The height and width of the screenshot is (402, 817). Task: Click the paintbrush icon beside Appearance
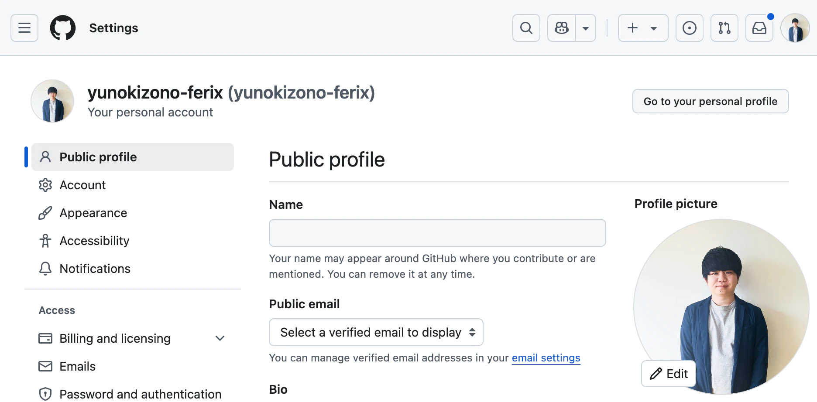coord(45,213)
